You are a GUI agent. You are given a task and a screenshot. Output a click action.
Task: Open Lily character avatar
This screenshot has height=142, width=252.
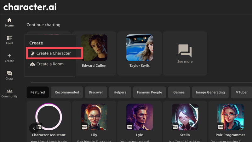coord(94,117)
